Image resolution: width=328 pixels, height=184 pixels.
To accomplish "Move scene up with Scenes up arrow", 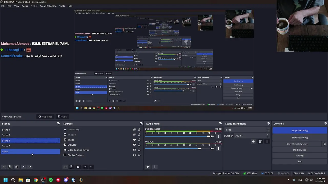I will click(x=24, y=167).
